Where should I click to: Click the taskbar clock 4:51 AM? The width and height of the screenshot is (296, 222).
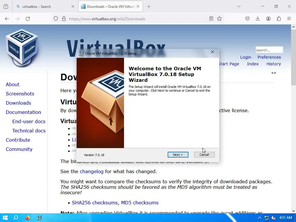click(286, 217)
